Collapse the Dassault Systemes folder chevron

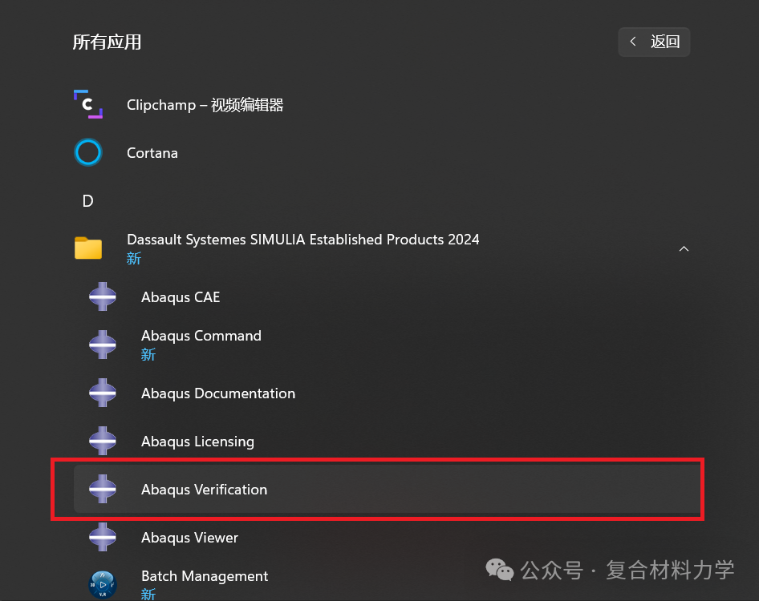click(684, 248)
